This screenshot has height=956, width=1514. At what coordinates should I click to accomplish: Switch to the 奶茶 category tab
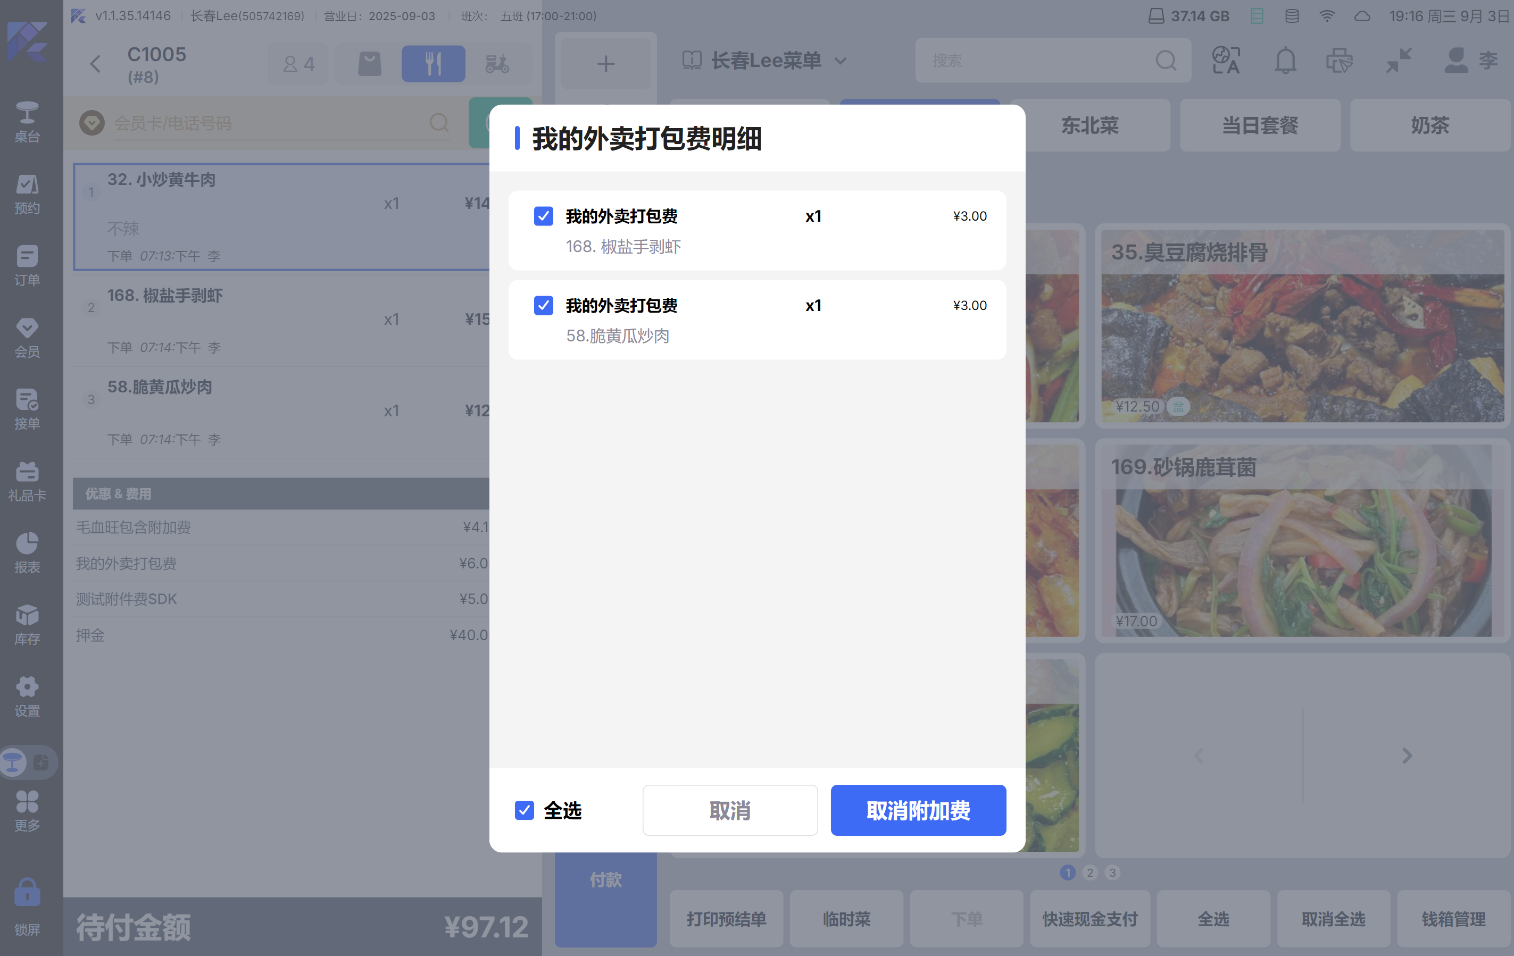(x=1429, y=125)
